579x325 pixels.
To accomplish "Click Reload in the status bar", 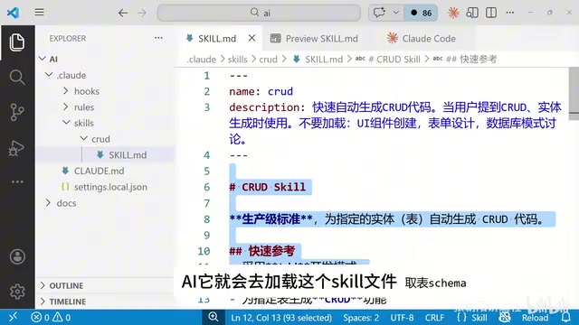I will click(535, 318).
